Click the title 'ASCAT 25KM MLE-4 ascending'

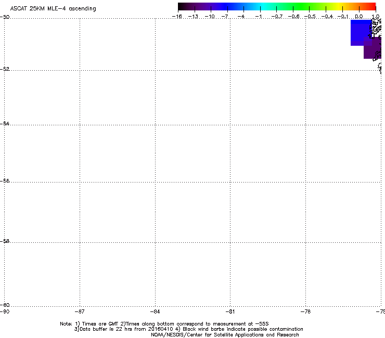(53, 9)
